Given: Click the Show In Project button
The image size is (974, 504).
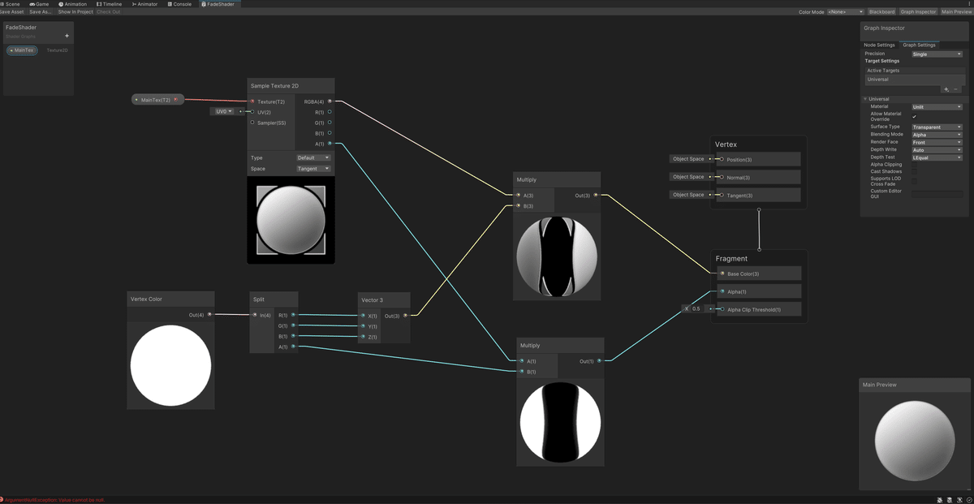Looking at the screenshot, I should pos(74,11).
